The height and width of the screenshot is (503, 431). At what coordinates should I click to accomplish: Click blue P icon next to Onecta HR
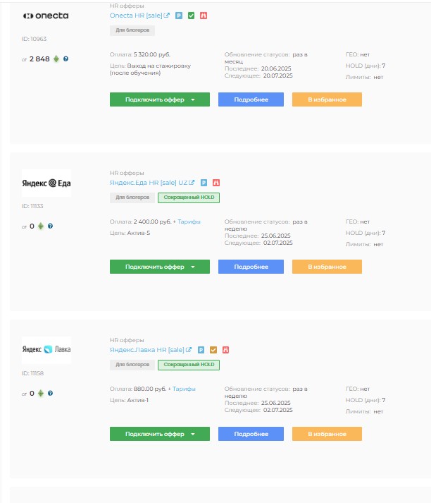tap(179, 16)
